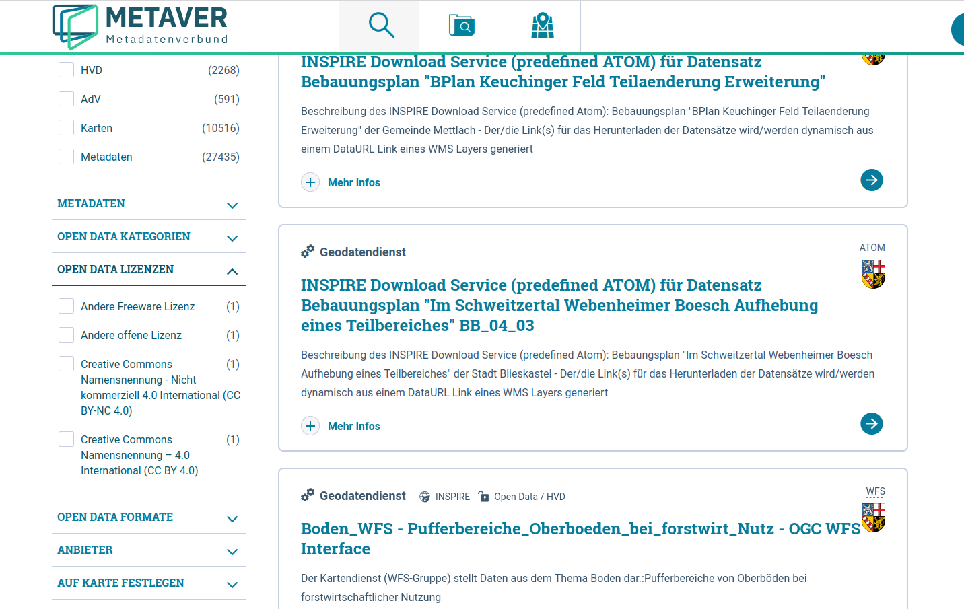Click the ATOM service type label
964x609 pixels.
(x=872, y=248)
